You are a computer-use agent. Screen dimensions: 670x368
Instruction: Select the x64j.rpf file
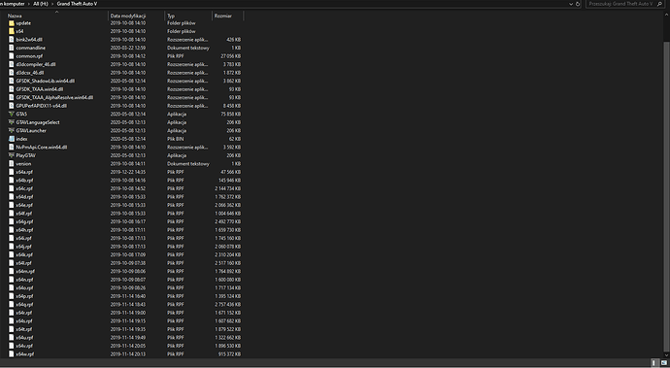pyautogui.click(x=23, y=247)
